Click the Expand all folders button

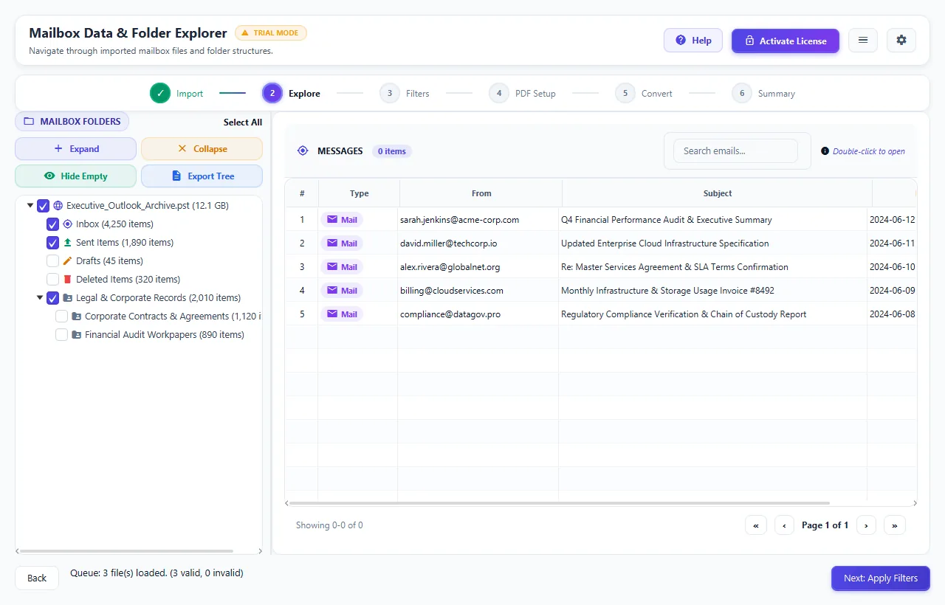[x=76, y=149]
